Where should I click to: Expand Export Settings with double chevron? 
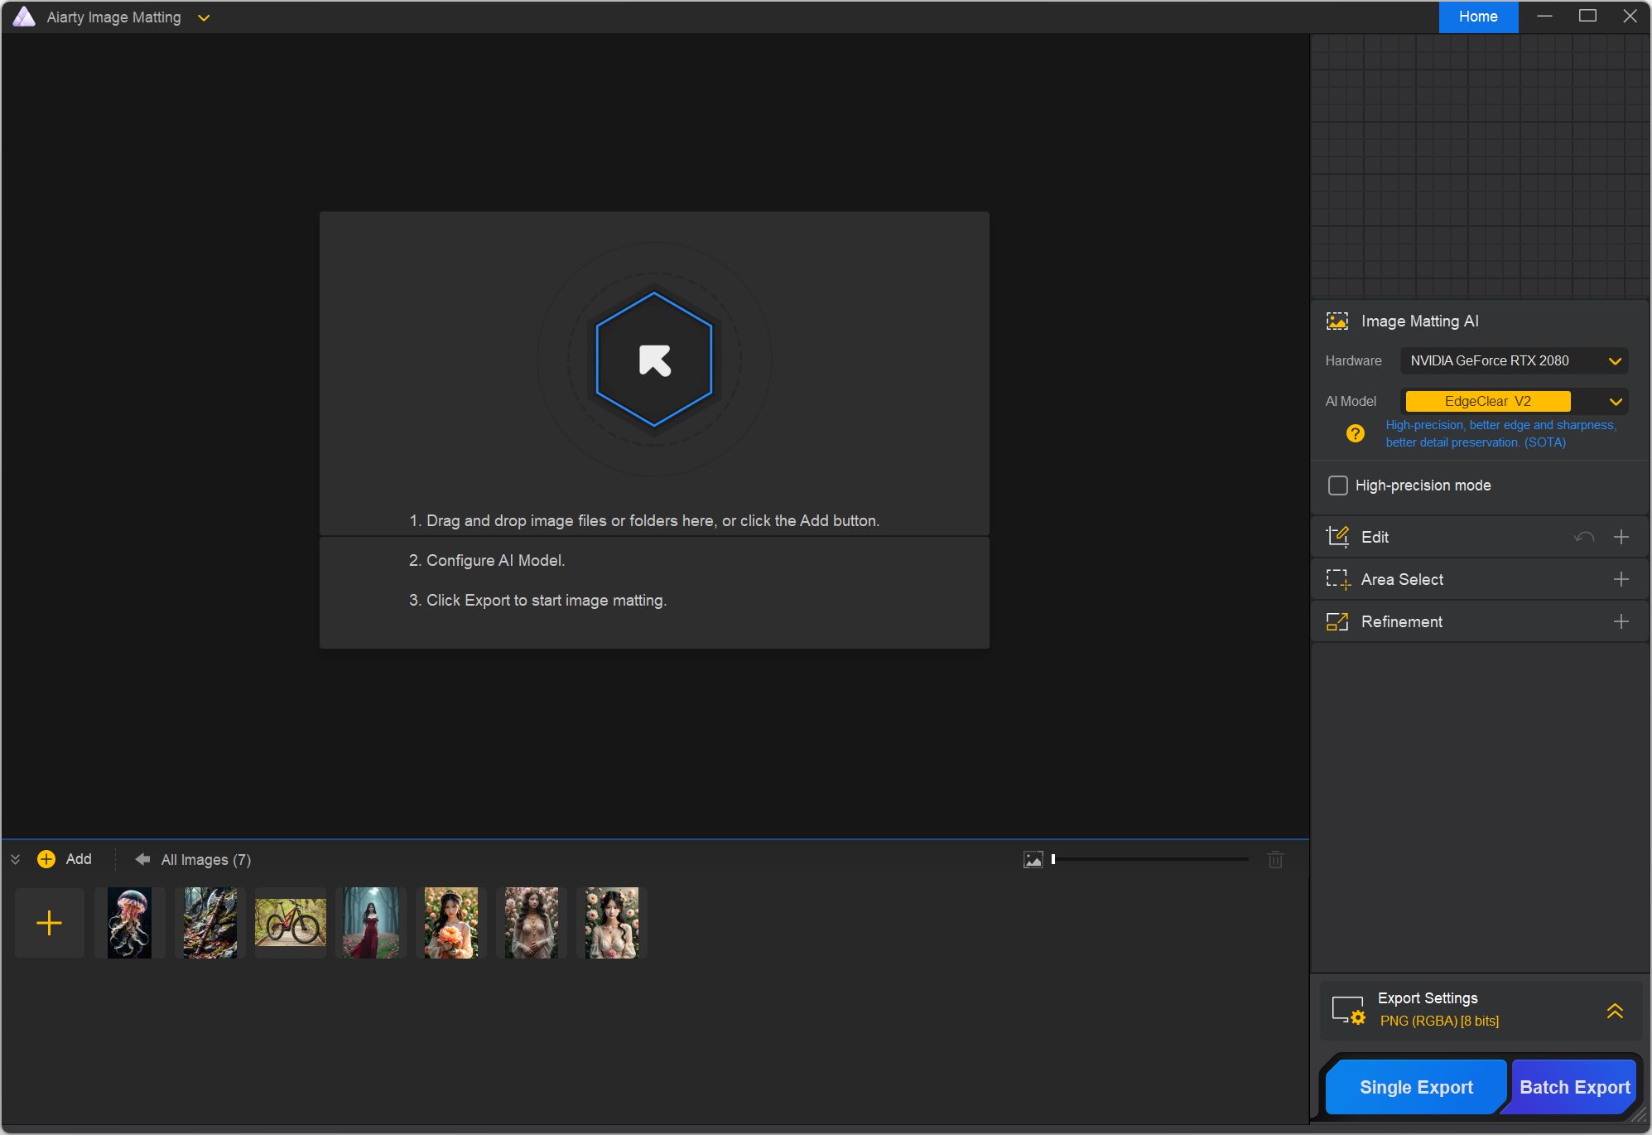pyautogui.click(x=1614, y=1010)
